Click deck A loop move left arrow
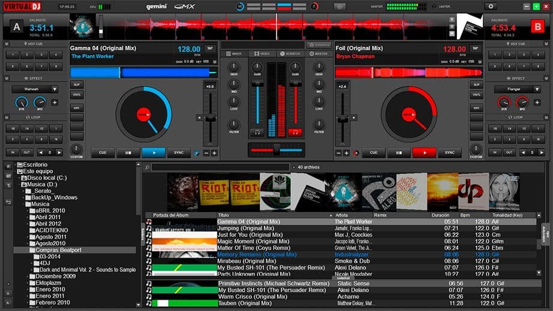Image resolution: width=553 pixels, height=311 pixels. click(41, 152)
